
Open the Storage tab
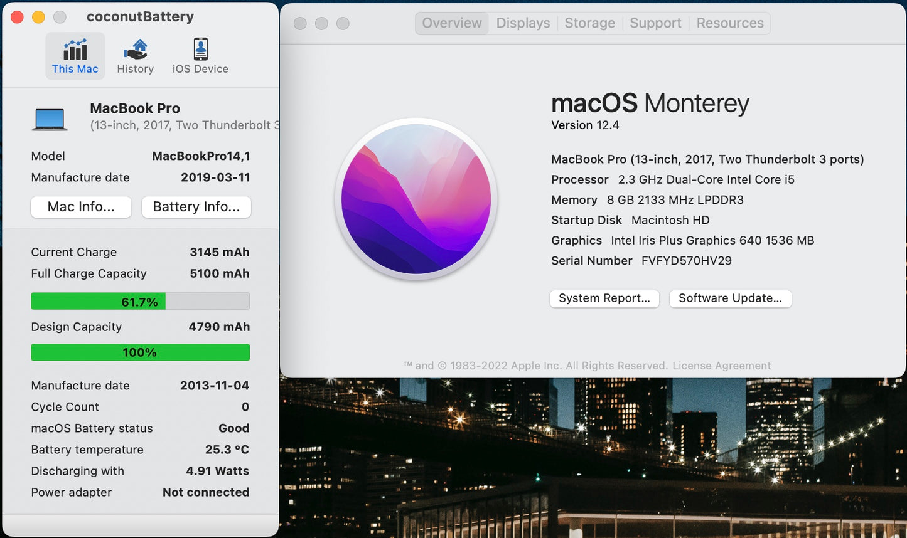[589, 23]
